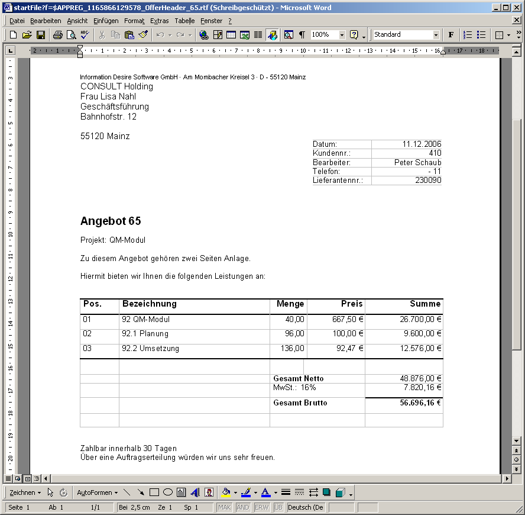This screenshot has width=525, height=515.
Task: Expand the zoom percentage dropdown
Action: click(x=342, y=35)
